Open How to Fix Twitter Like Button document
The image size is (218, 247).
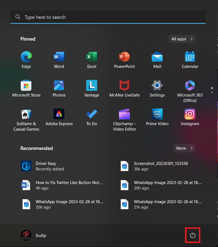click(62, 185)
